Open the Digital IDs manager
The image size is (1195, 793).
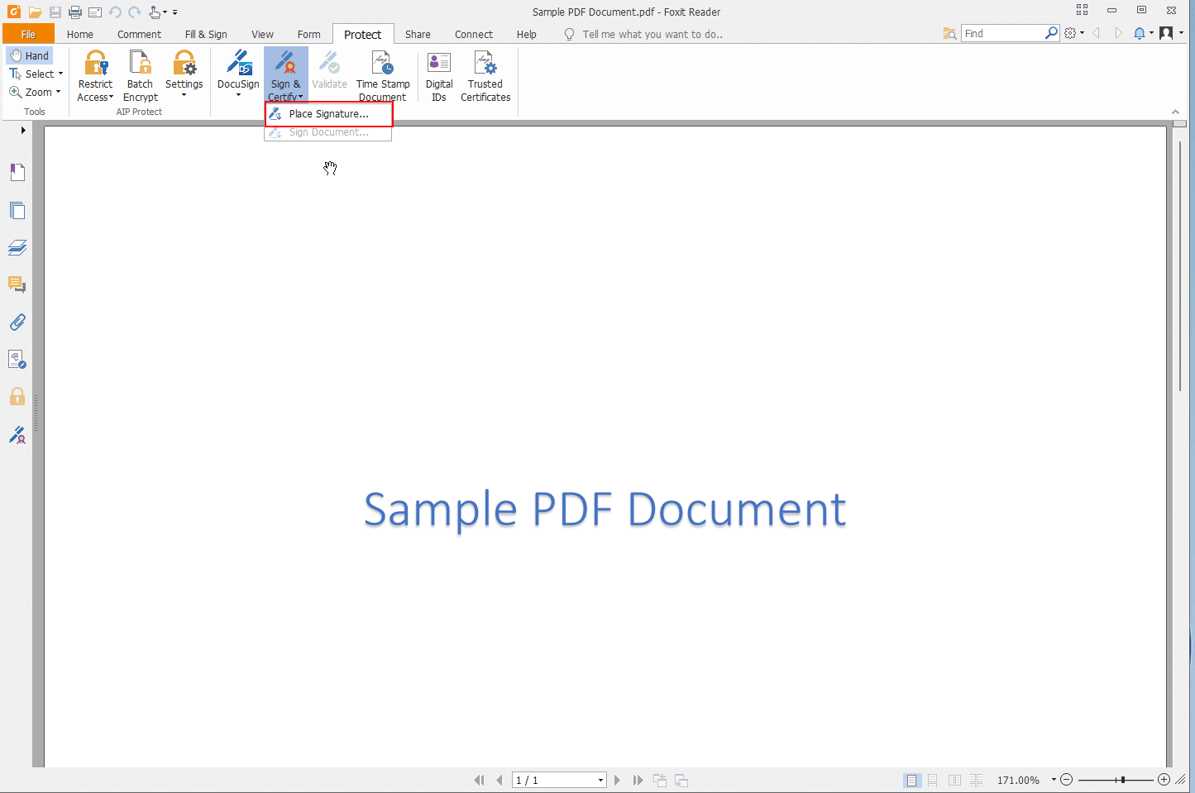tap(438, 74)
